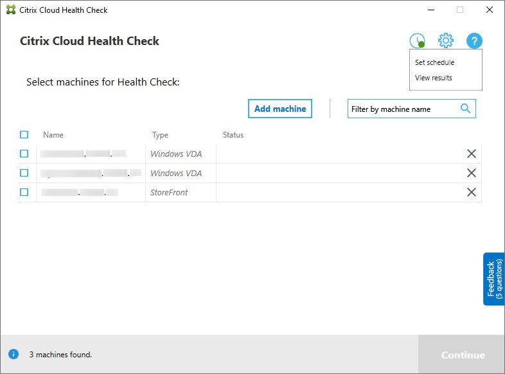The height and width of the screenshot is (374, 505).
Task: Choose Set schedule from the menu
Action: 434,62
